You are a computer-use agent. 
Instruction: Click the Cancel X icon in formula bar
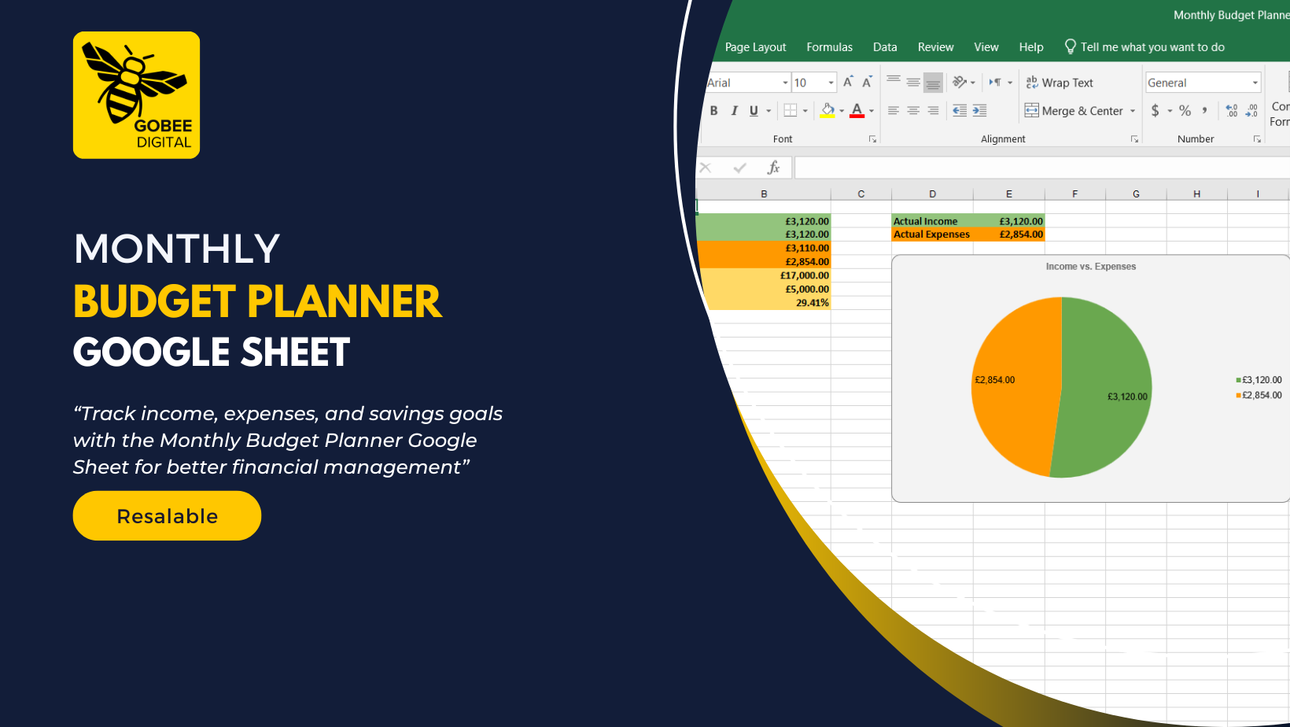[706, 168]
